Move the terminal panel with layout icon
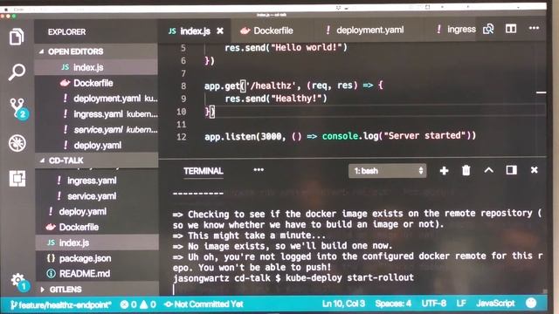The height and width of the screenshot is (314, 559). point(511,170)
